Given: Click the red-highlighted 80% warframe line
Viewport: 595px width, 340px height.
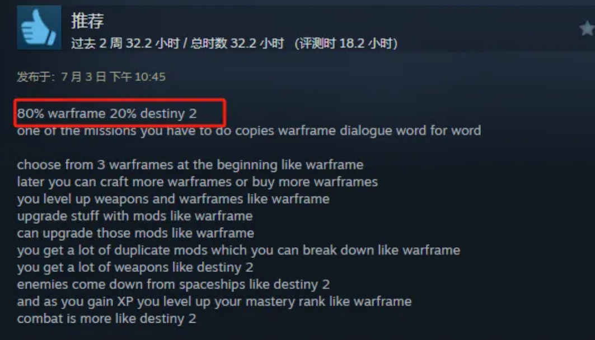Looking at the screenshot, I should (107, 113).
